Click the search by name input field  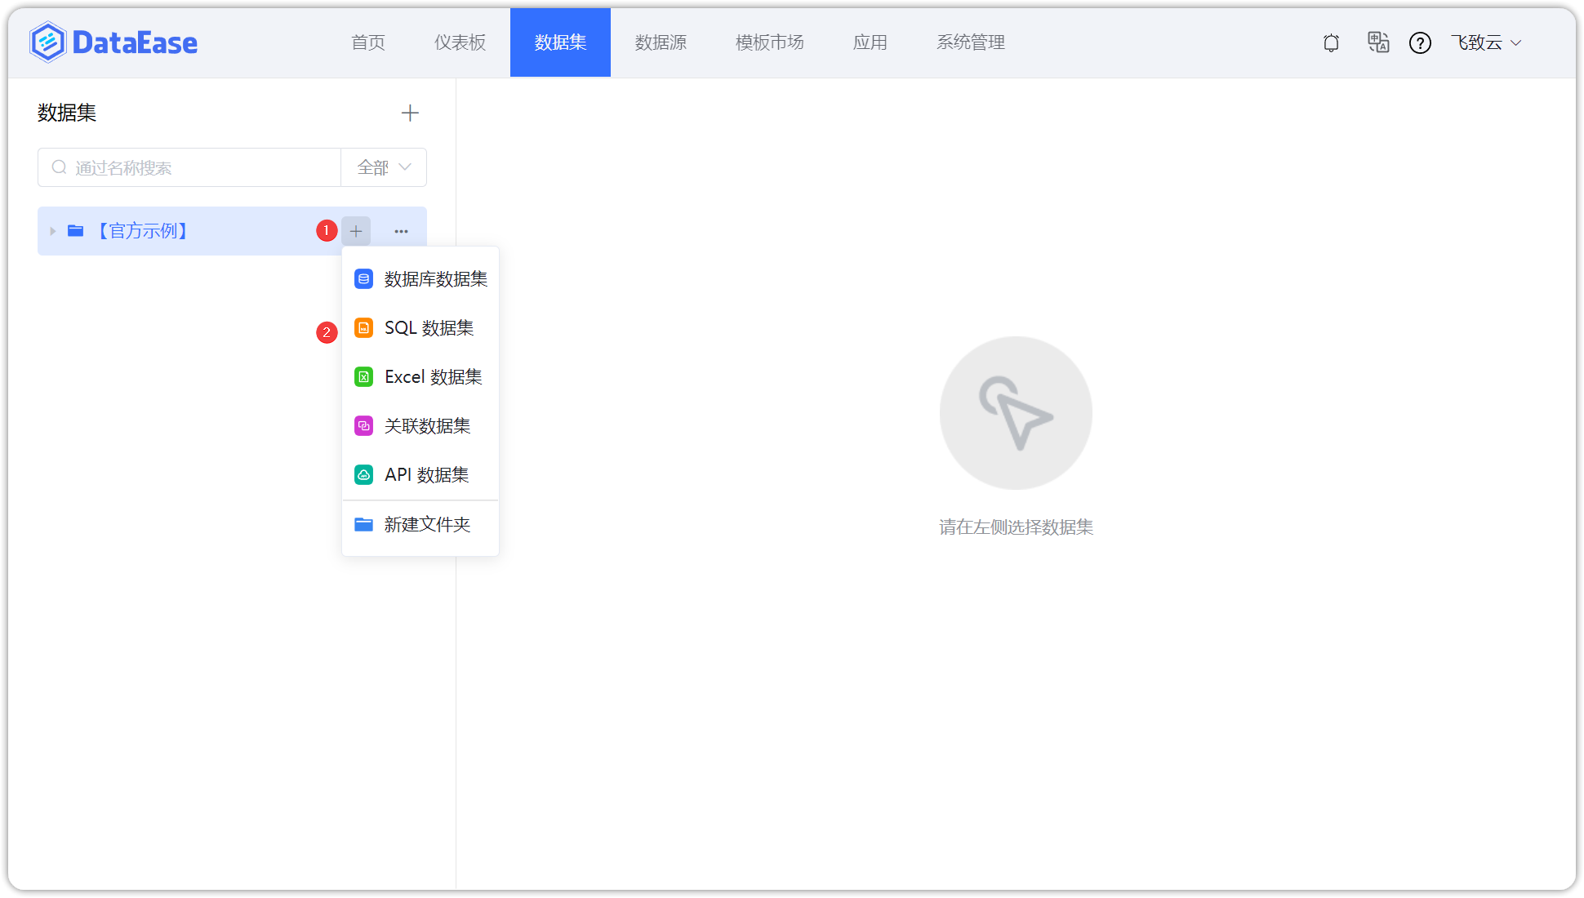coord(188,167)
